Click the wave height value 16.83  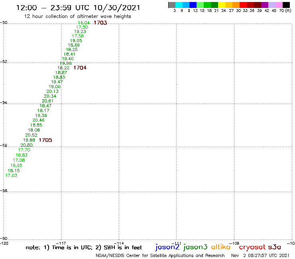pyautogui.click(x=22, y=155)
